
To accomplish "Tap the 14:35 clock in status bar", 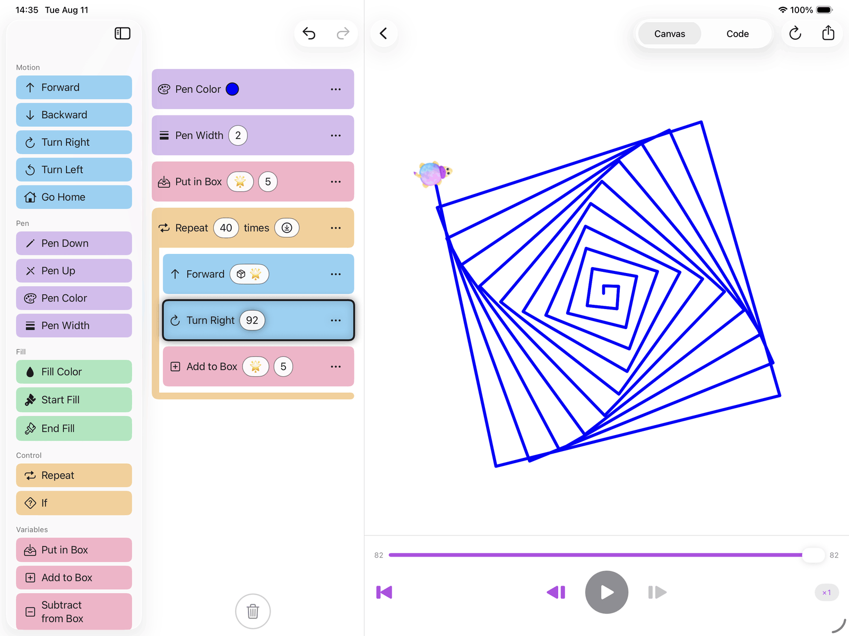I will click(27, 10).
